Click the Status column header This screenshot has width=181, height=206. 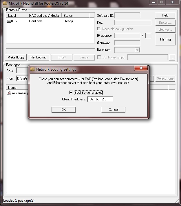pos(75,15)
